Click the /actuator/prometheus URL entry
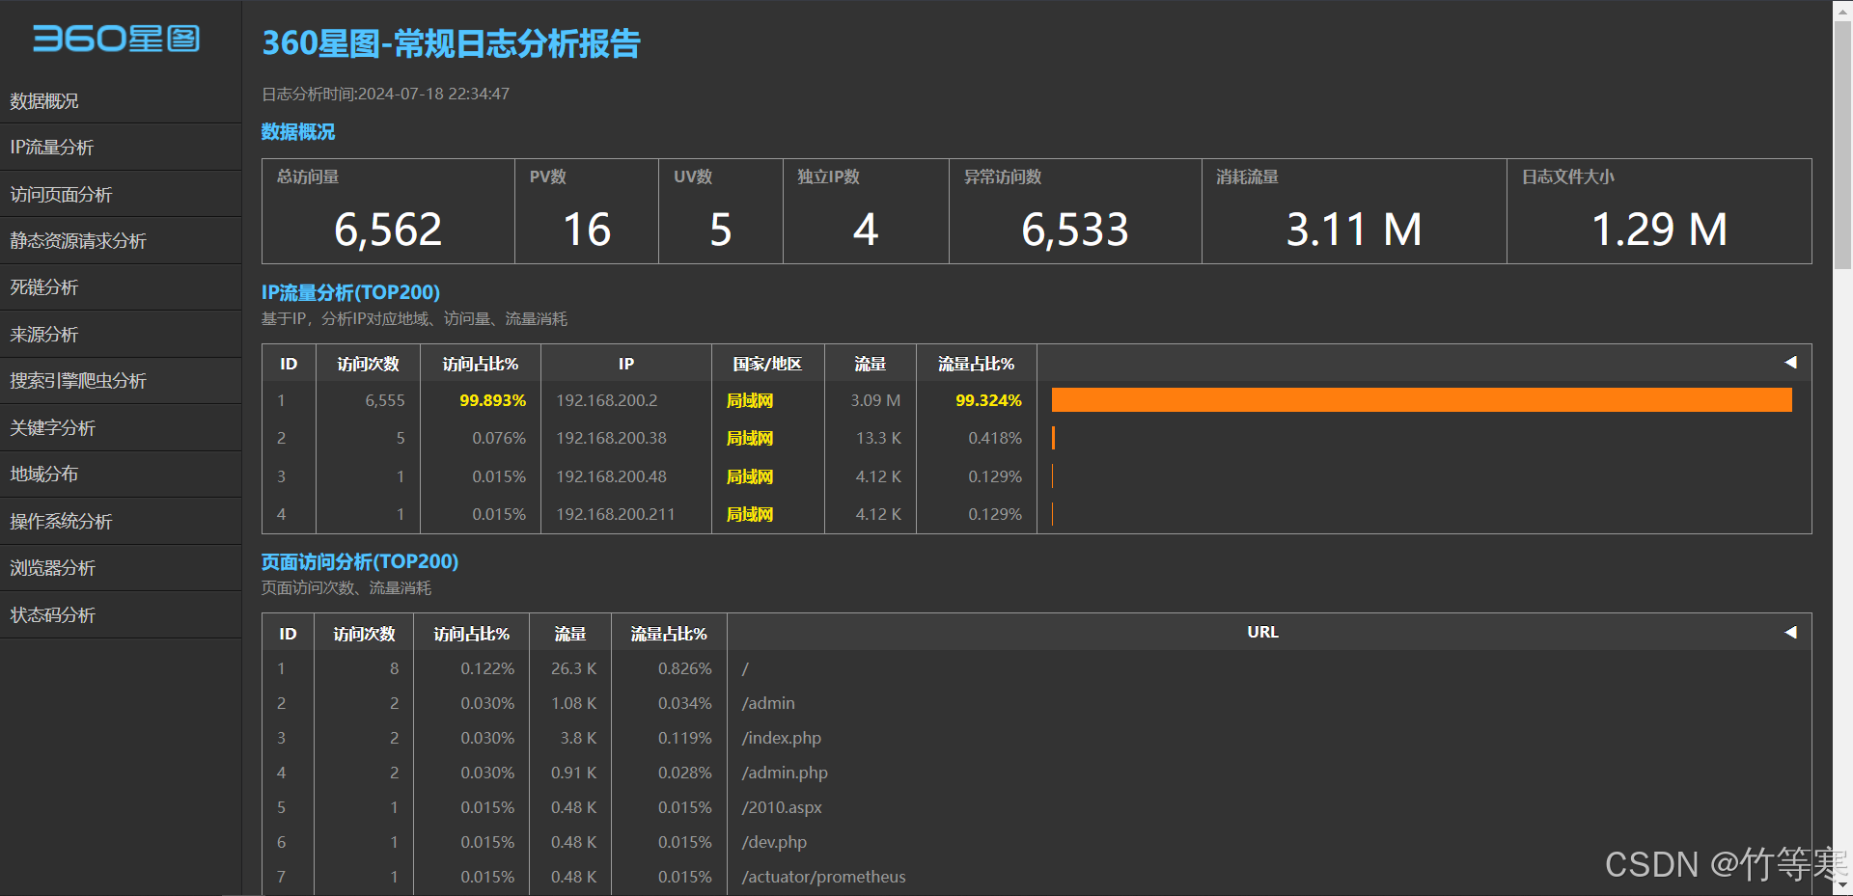Viewport: 1853px width, 896px height. [823, 877]
